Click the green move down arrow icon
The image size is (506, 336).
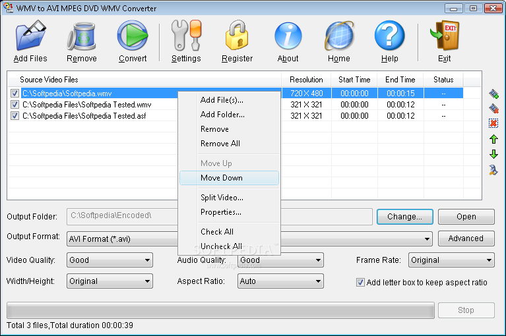tap(493, 154)
